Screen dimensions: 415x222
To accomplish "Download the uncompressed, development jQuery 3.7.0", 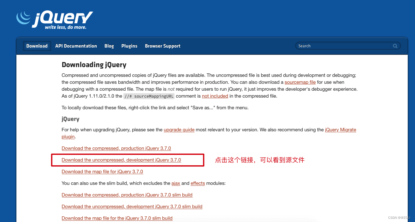I will pos(122,160).
